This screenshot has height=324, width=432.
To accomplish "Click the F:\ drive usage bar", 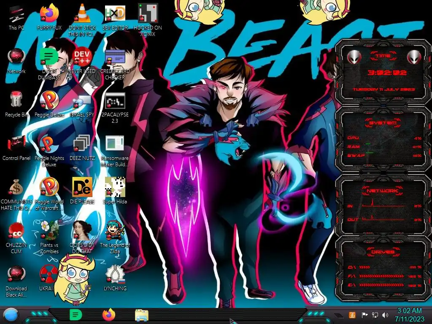I will (x=381, y=276).
